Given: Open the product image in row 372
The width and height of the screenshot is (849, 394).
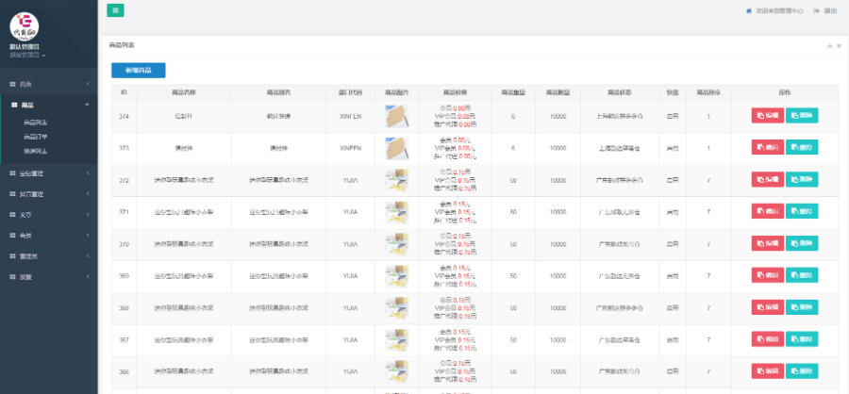Looking at the screenshot, I should tap(397, 180).
